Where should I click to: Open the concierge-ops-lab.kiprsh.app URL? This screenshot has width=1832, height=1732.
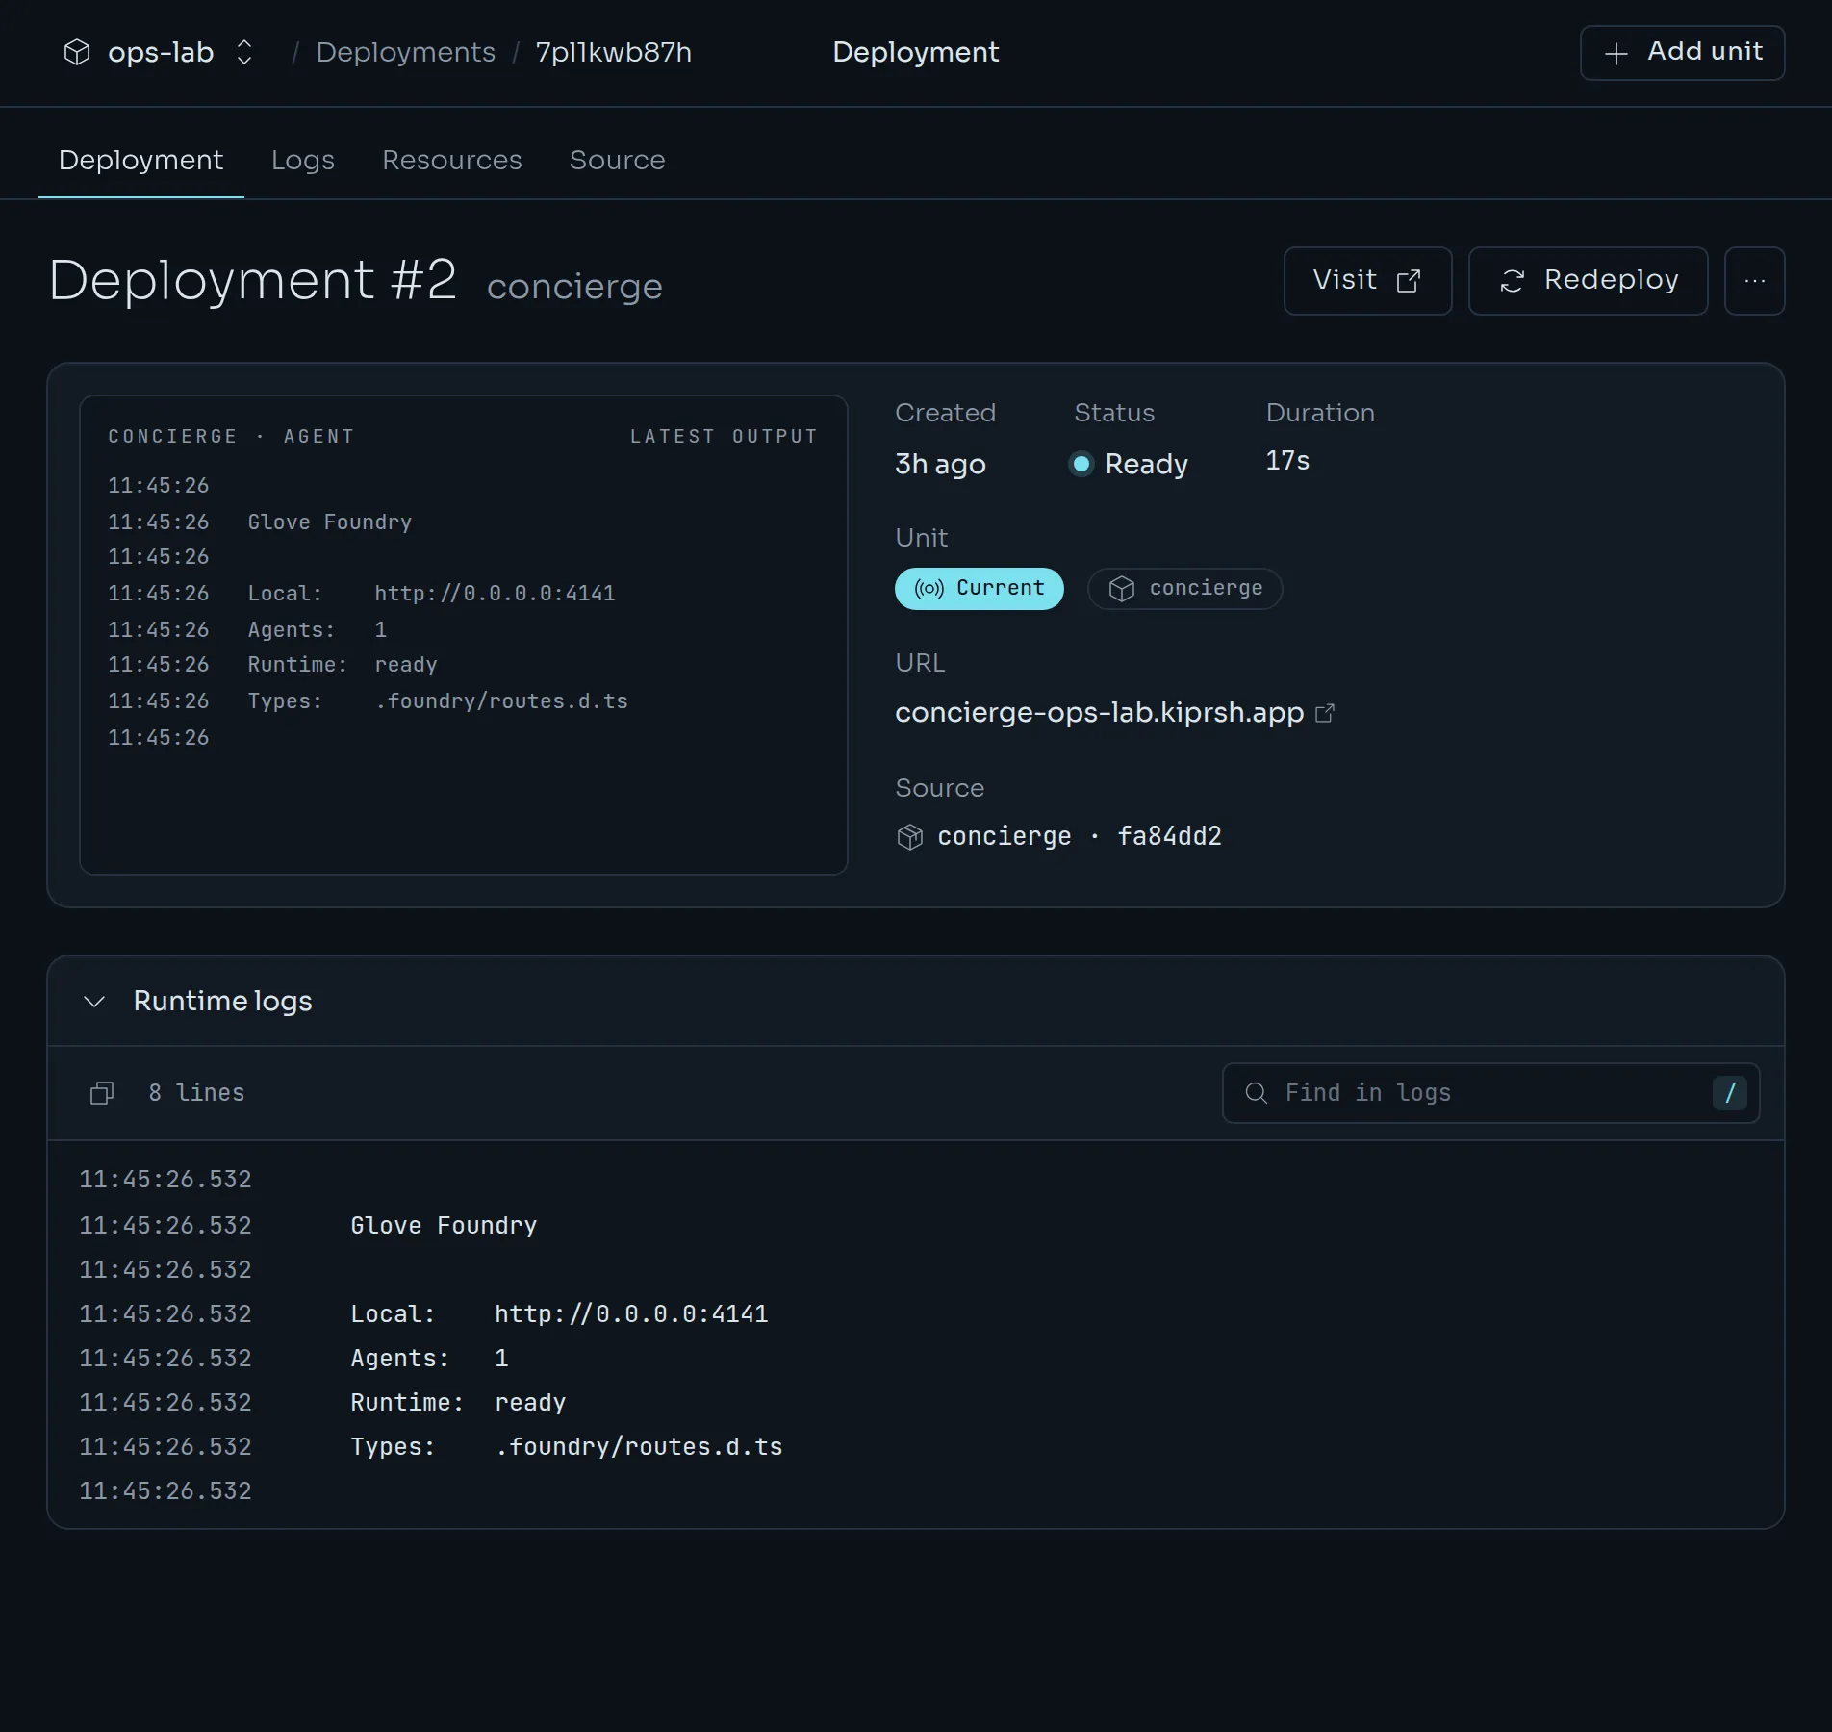1099,712
